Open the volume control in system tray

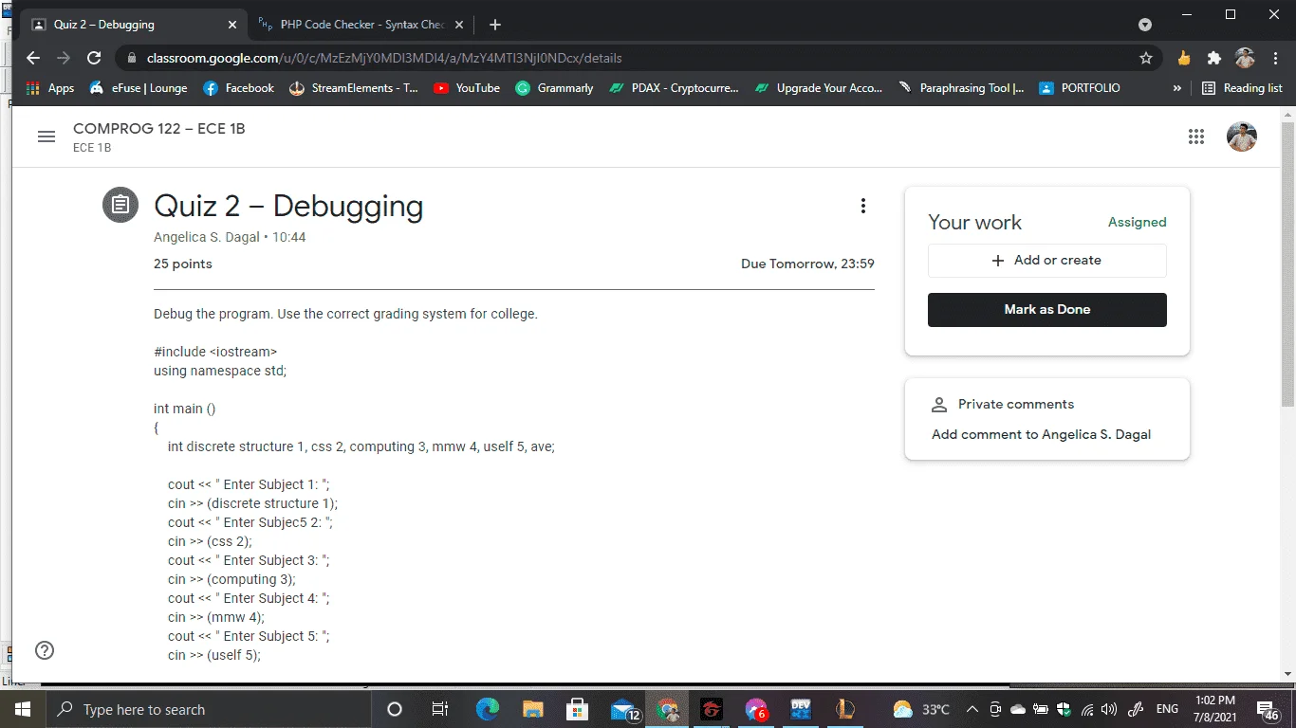(1107, 709)
